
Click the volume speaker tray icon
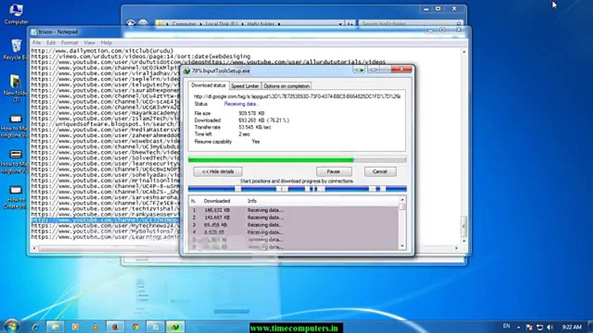[x=550, y=327]
